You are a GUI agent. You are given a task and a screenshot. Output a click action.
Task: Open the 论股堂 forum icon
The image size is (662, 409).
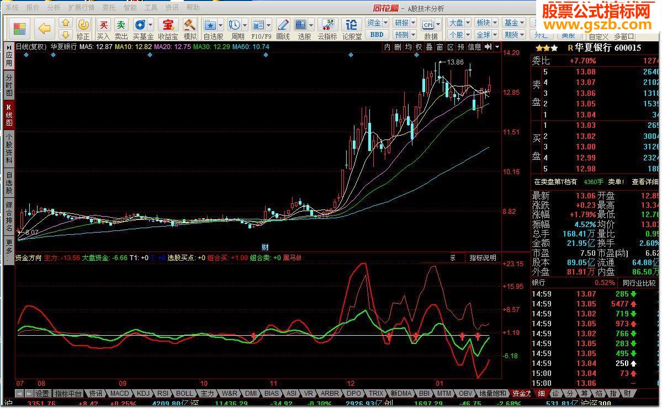(x=352, y=29)
